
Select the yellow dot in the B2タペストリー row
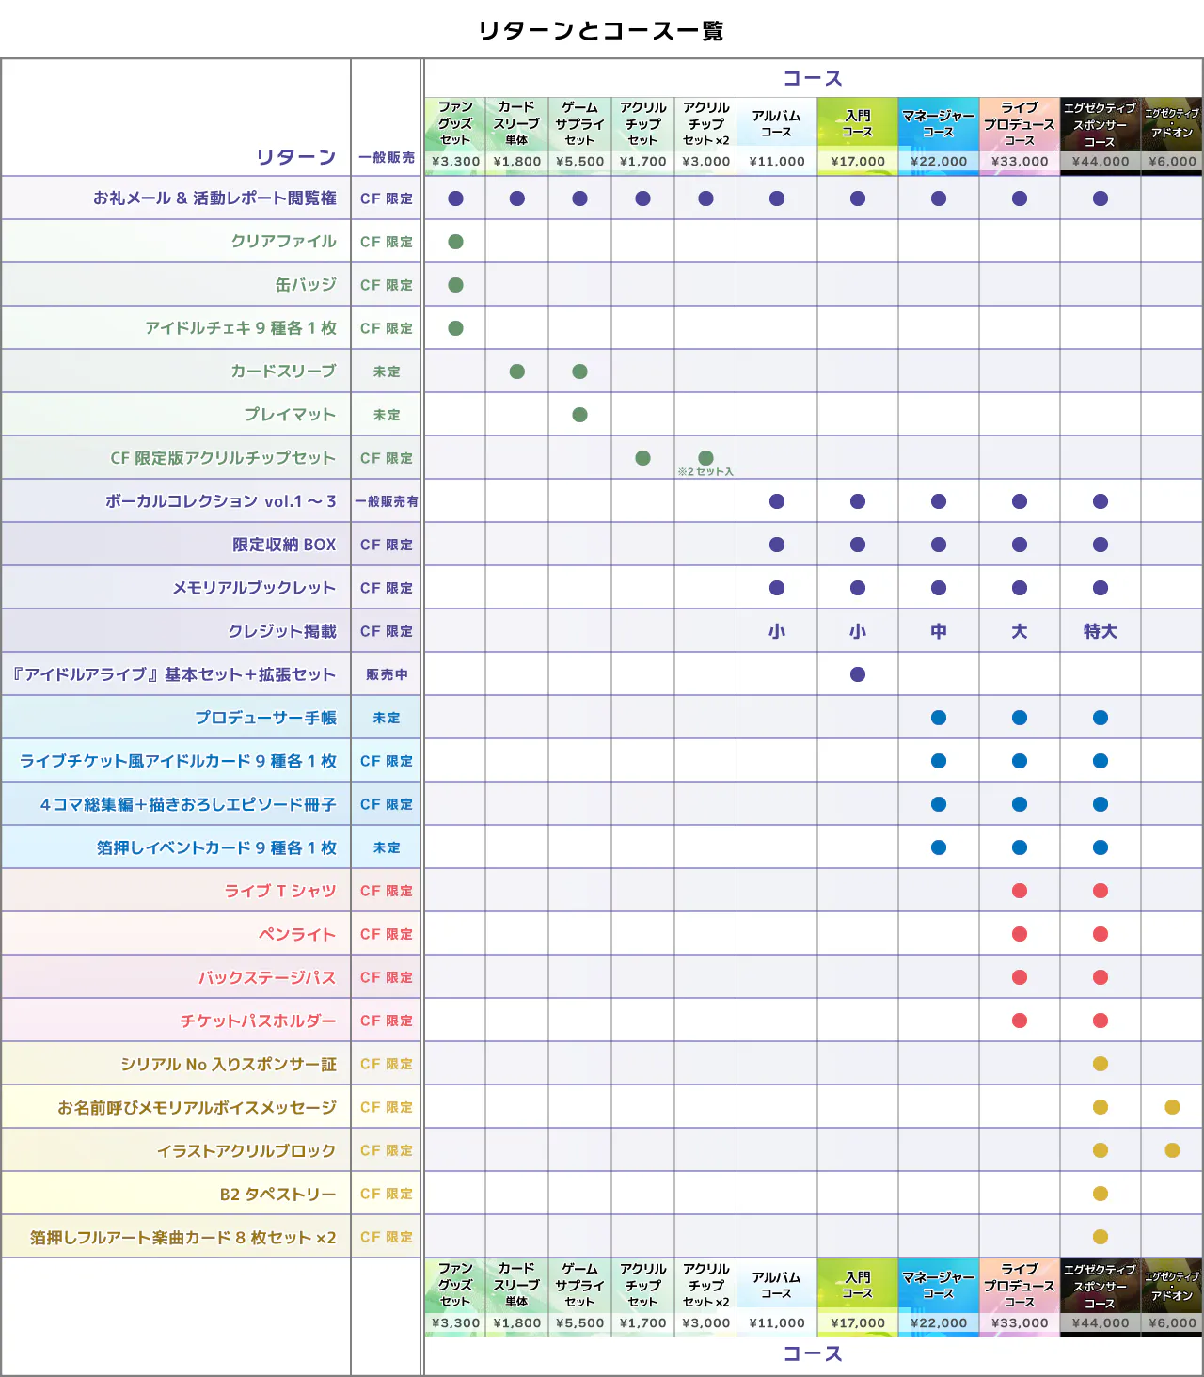(1101, 1194)
